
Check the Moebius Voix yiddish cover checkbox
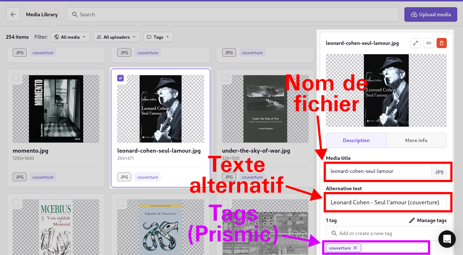pyautogui.click(x=16, y=203)
